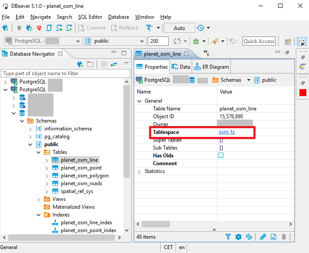Image resolution: width=309 pixels, height=253 pixels.
Task: Click the result set limit field showing 200
Action: 158,41
